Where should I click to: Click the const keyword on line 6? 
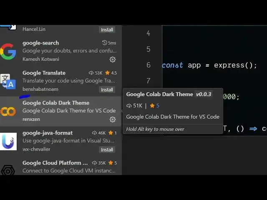172,65
